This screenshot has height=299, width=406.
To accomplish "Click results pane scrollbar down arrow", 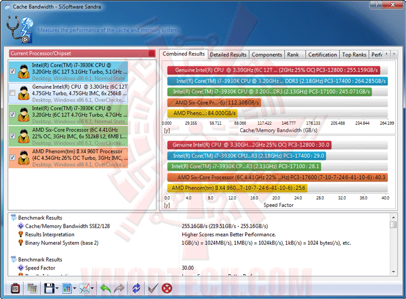I will 394,272.
